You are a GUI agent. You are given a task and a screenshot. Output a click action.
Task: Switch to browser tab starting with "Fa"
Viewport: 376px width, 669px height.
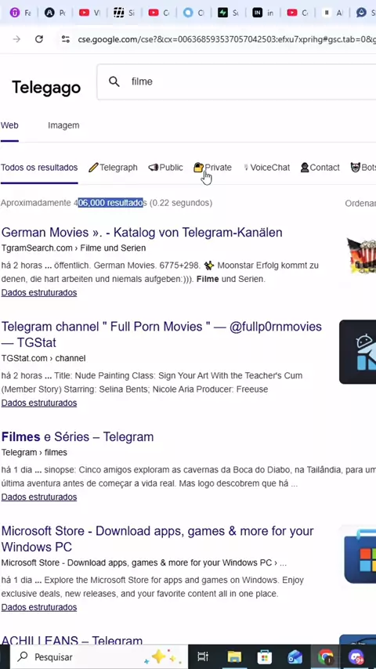(x=20, y=13)
